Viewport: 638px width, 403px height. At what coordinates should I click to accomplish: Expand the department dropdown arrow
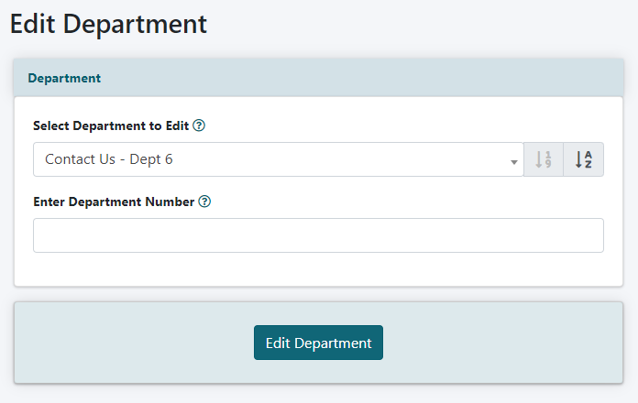coord(513,160)
